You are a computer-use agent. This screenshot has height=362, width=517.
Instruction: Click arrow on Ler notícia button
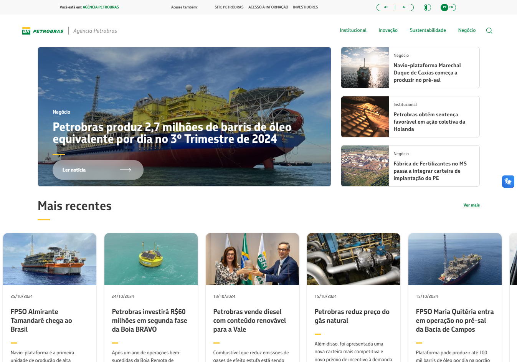(x=125, y=170)
